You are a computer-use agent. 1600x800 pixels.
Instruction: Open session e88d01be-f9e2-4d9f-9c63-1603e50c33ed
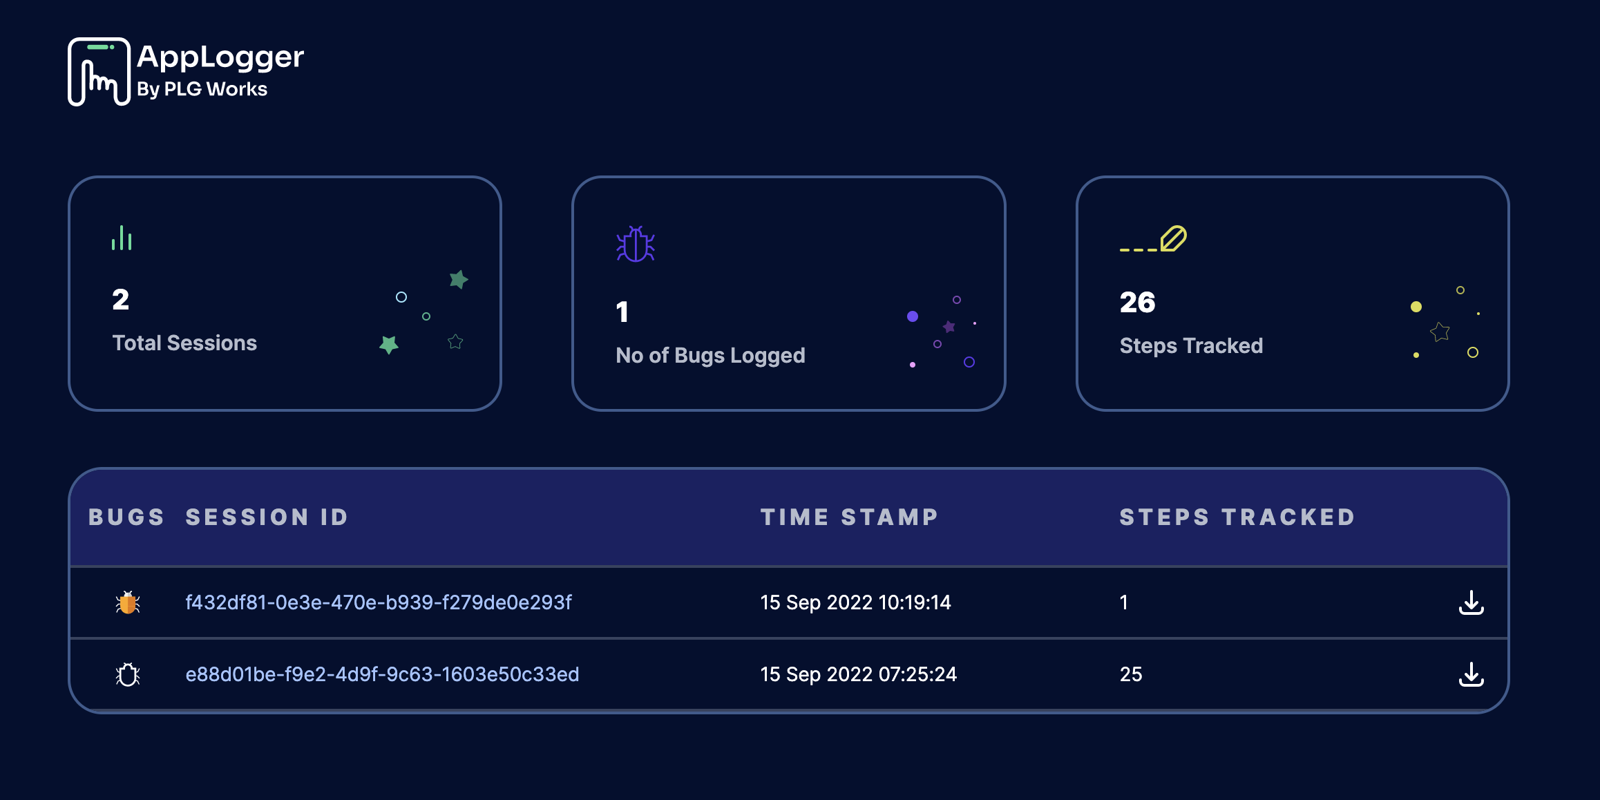click(x=383, y=674)
